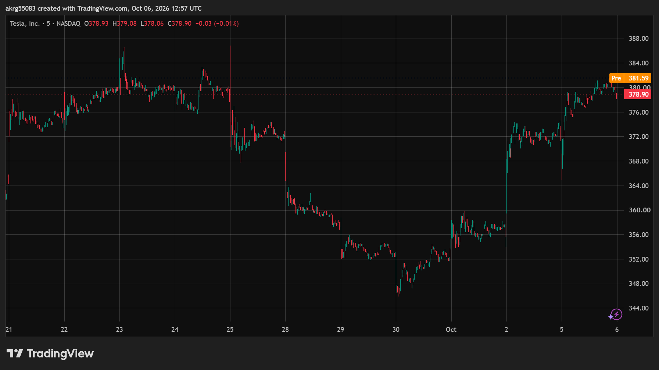Click the 376.00 price axis label

pos(638,112)
